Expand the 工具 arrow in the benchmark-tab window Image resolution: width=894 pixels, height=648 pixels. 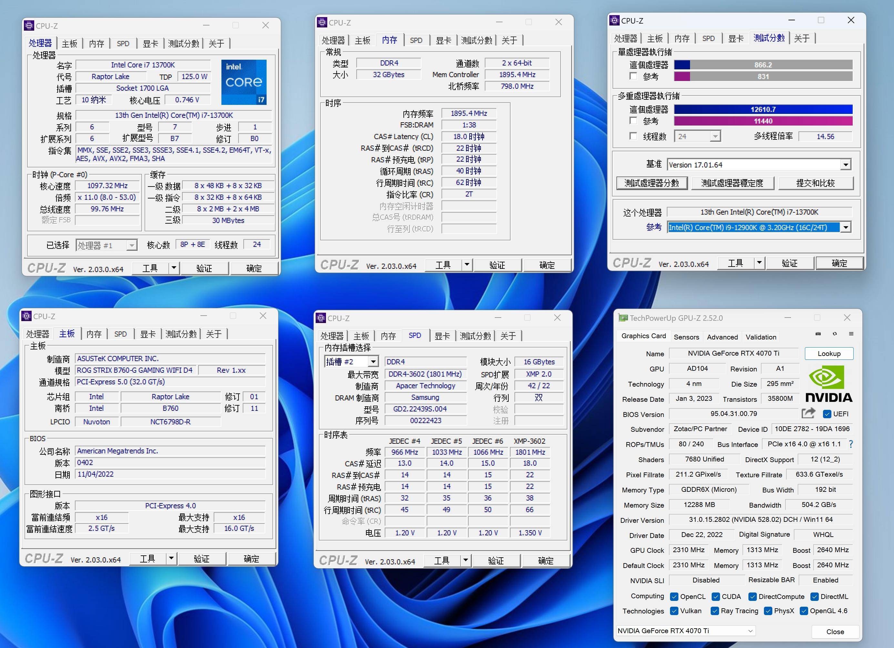tap(759, 262)
